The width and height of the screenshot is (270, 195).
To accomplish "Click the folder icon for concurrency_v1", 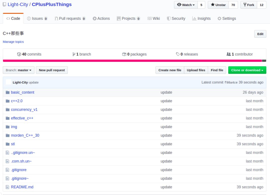I will pos(7,109).
